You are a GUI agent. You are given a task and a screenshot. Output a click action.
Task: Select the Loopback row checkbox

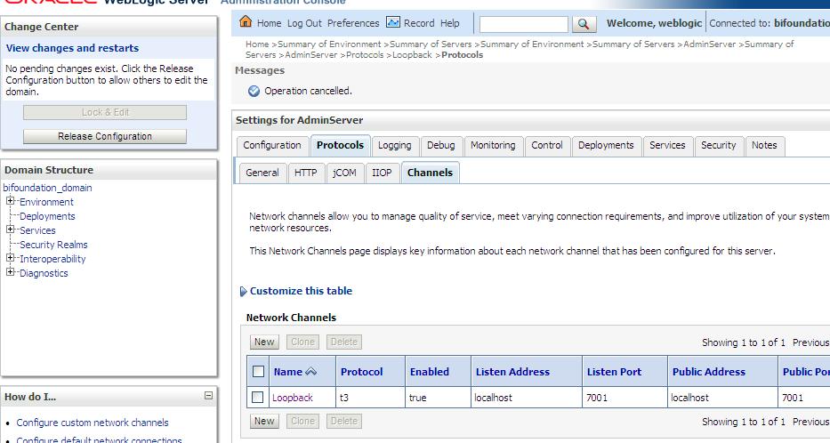coord(258,398)
